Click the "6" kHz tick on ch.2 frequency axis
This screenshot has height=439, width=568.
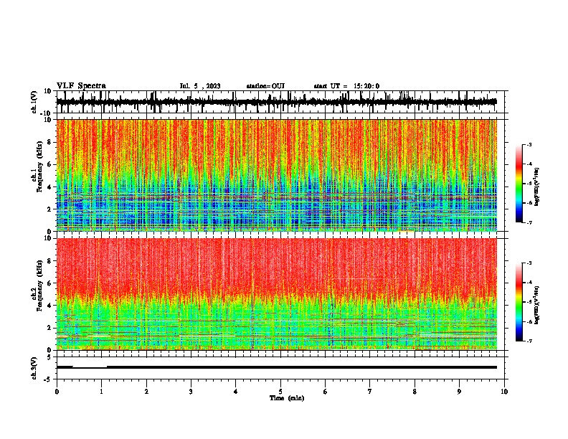click(x=50, y=283)
